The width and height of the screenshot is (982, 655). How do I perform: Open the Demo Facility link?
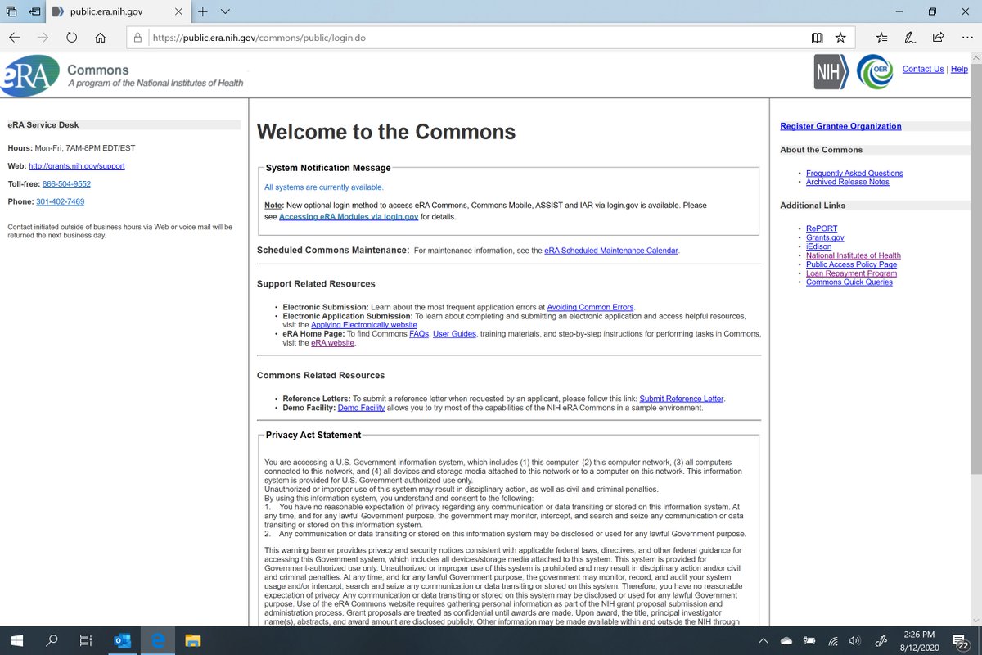(361, 408)
